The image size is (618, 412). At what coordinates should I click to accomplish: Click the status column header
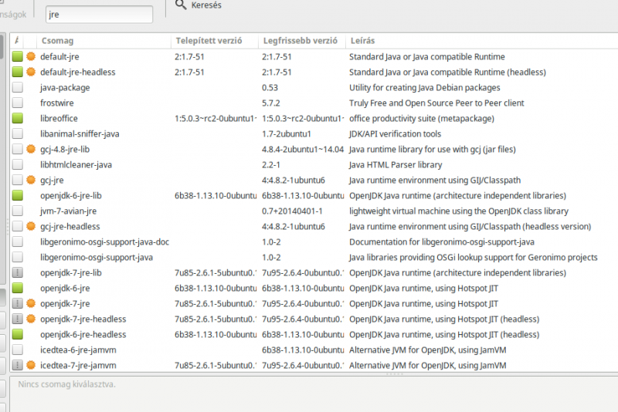pyautogui.click(x=17, y=41)
